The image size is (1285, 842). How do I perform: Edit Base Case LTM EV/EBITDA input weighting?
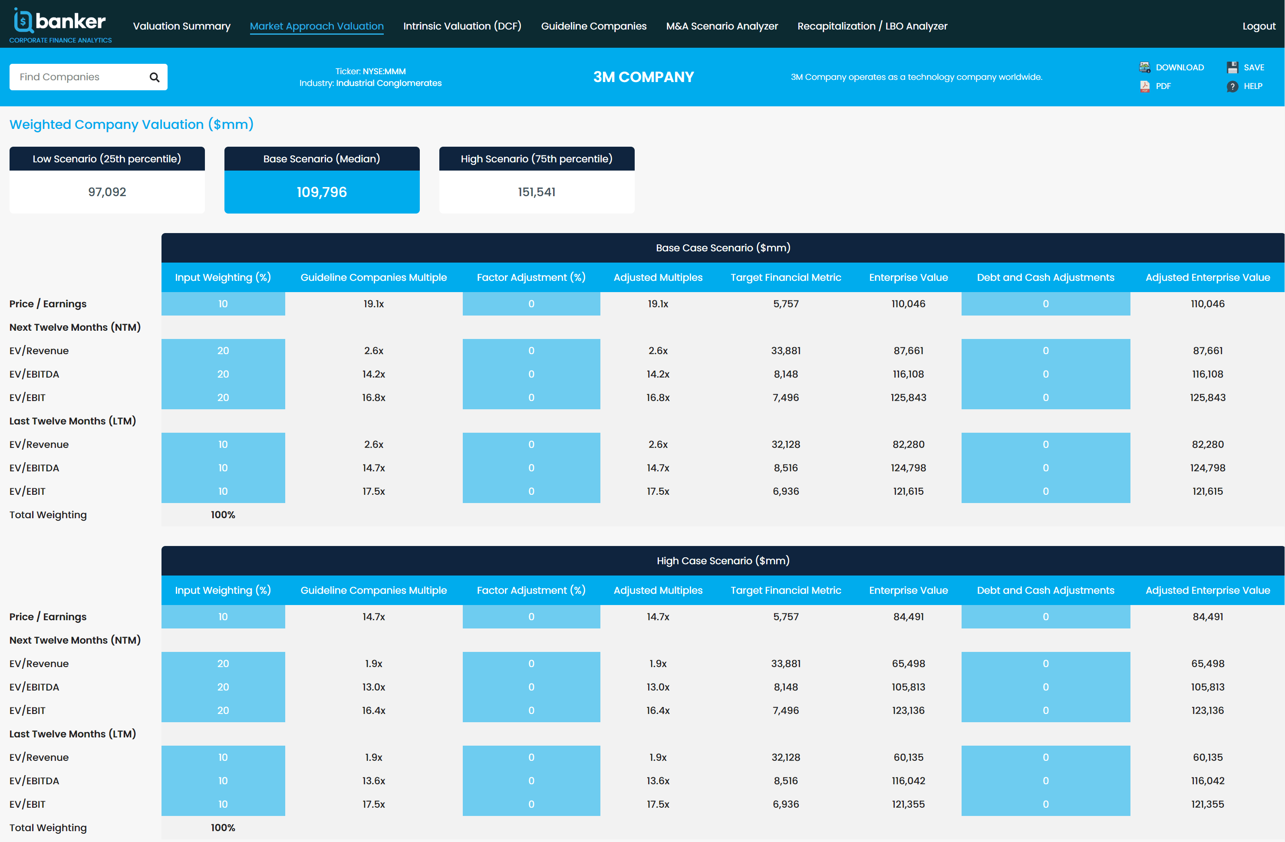(x=223, y=468)
